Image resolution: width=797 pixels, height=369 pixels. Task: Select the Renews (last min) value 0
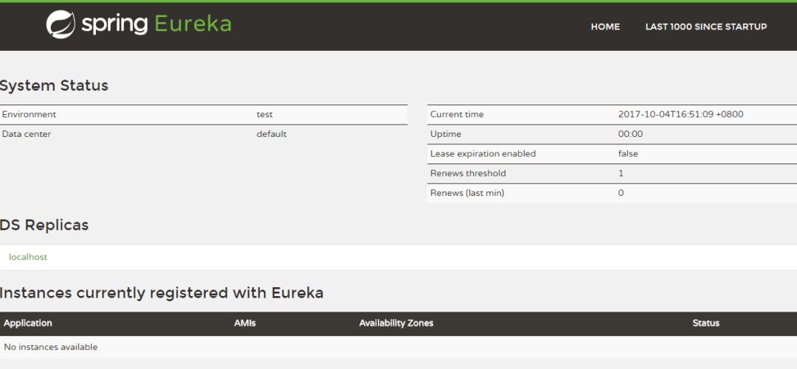[621, 193]
